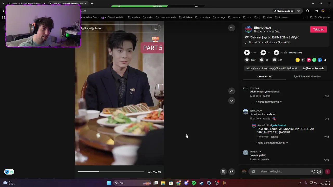The width and height of the screenshot is (333, 187).
Task: Switch to 'İçerik üreticisi videoları' tab
Action: (307, 77)
